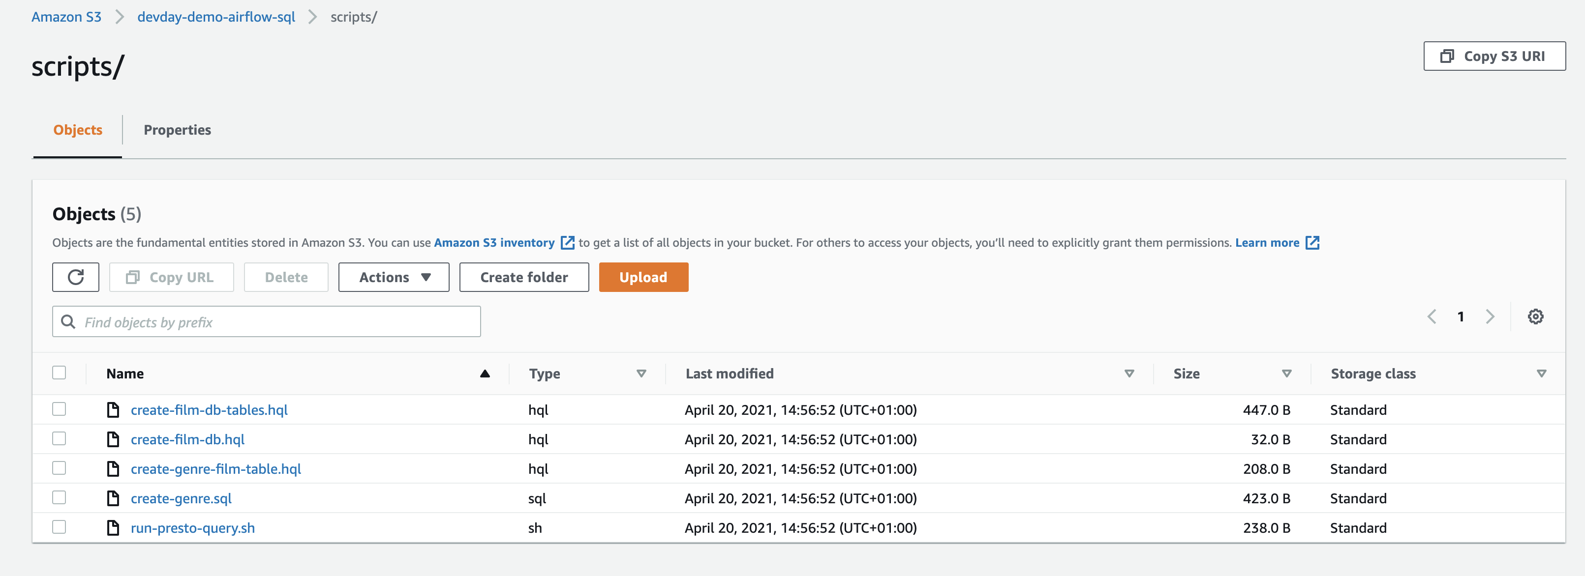Switch to the Objects tab
The image size is (1585, 576).
click(x=78, y=130)
